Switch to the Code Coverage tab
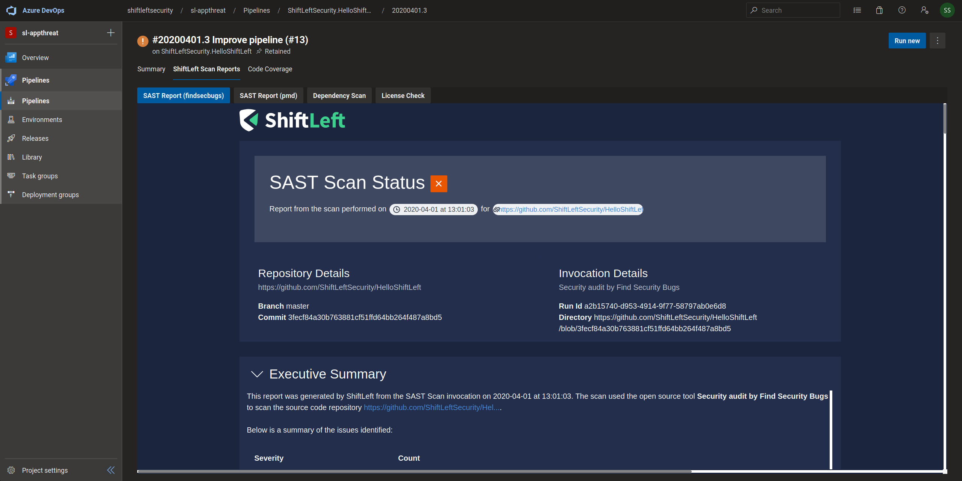Image resolution: width=962 pixels, height=481 pixels. (270, 69)
